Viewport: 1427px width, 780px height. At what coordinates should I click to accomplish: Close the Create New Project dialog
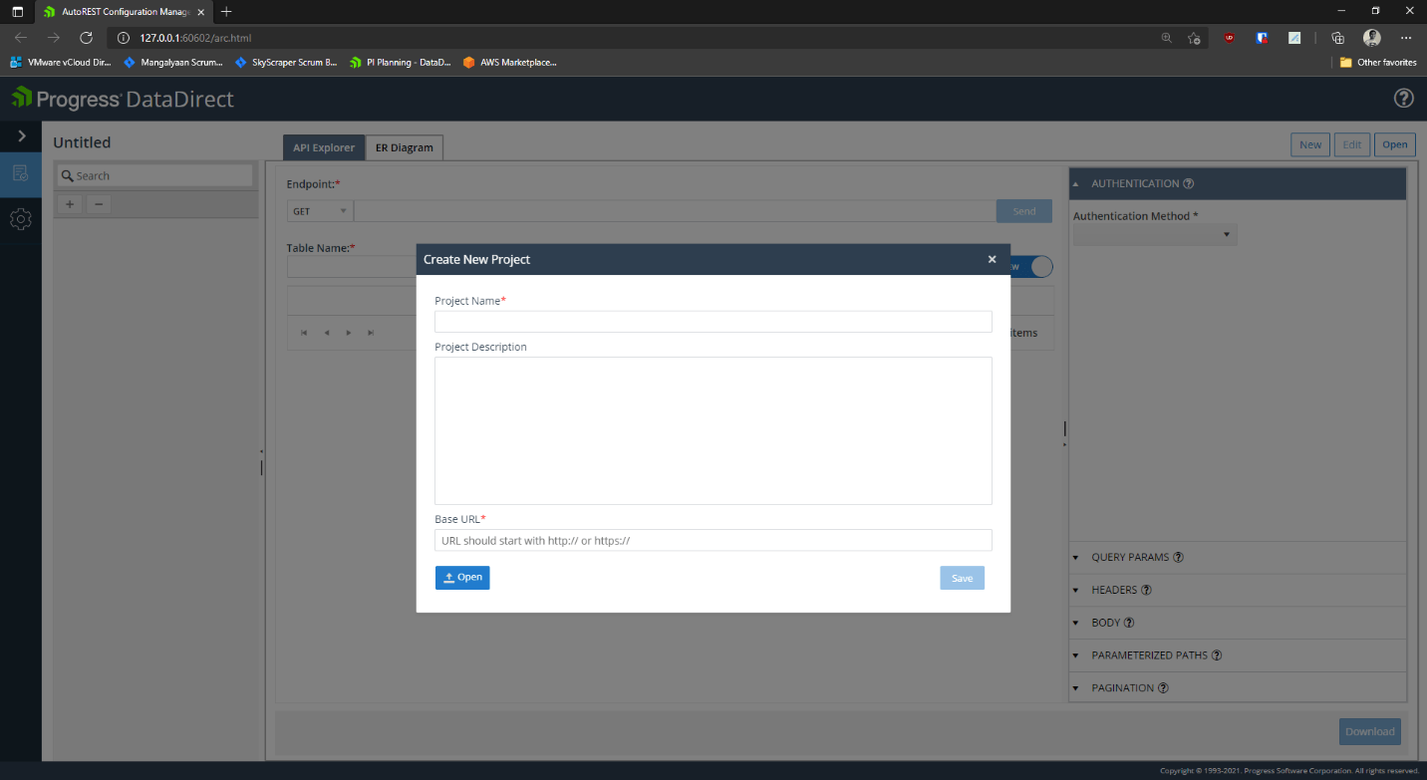tap(992, 259)
